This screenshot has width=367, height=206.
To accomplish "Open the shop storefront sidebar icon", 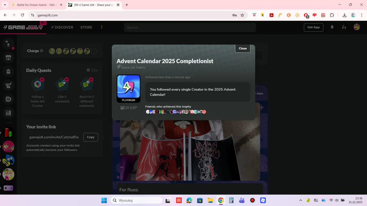I will coord(9,58).
